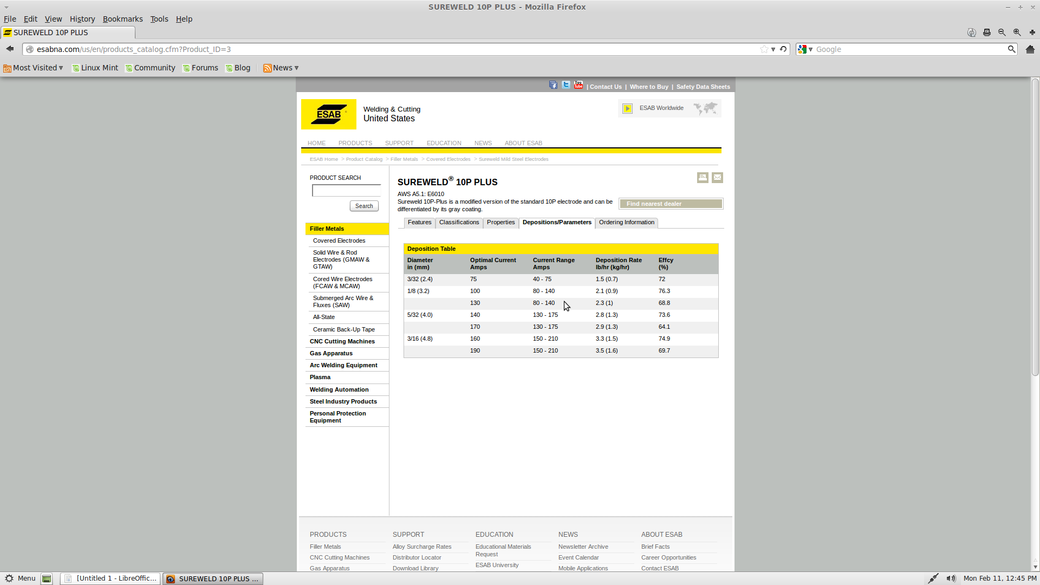This screenshot has height=585, width=1040.
Task: Switch to the Ordering Information tab
Action: [x=627, y=223]
